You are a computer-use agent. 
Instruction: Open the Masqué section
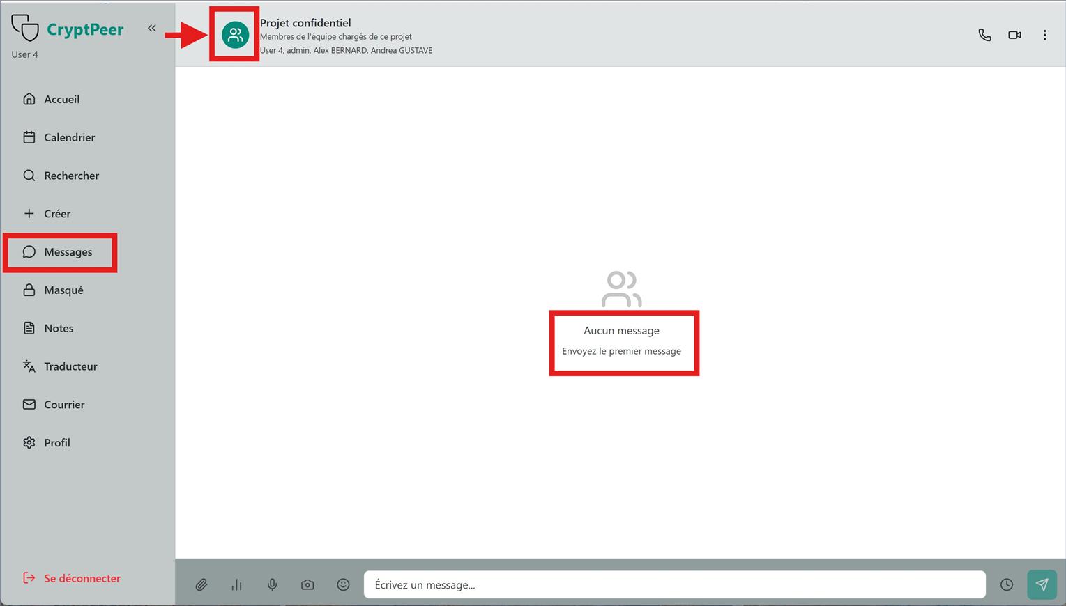(63, 290)
